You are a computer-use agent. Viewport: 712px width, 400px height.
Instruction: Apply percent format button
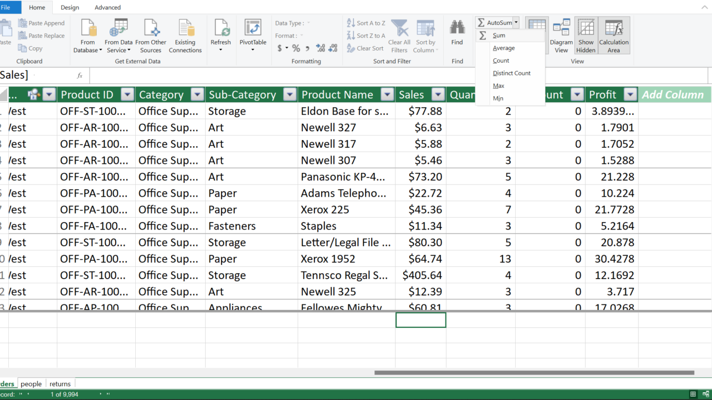[x=296, y=48]
